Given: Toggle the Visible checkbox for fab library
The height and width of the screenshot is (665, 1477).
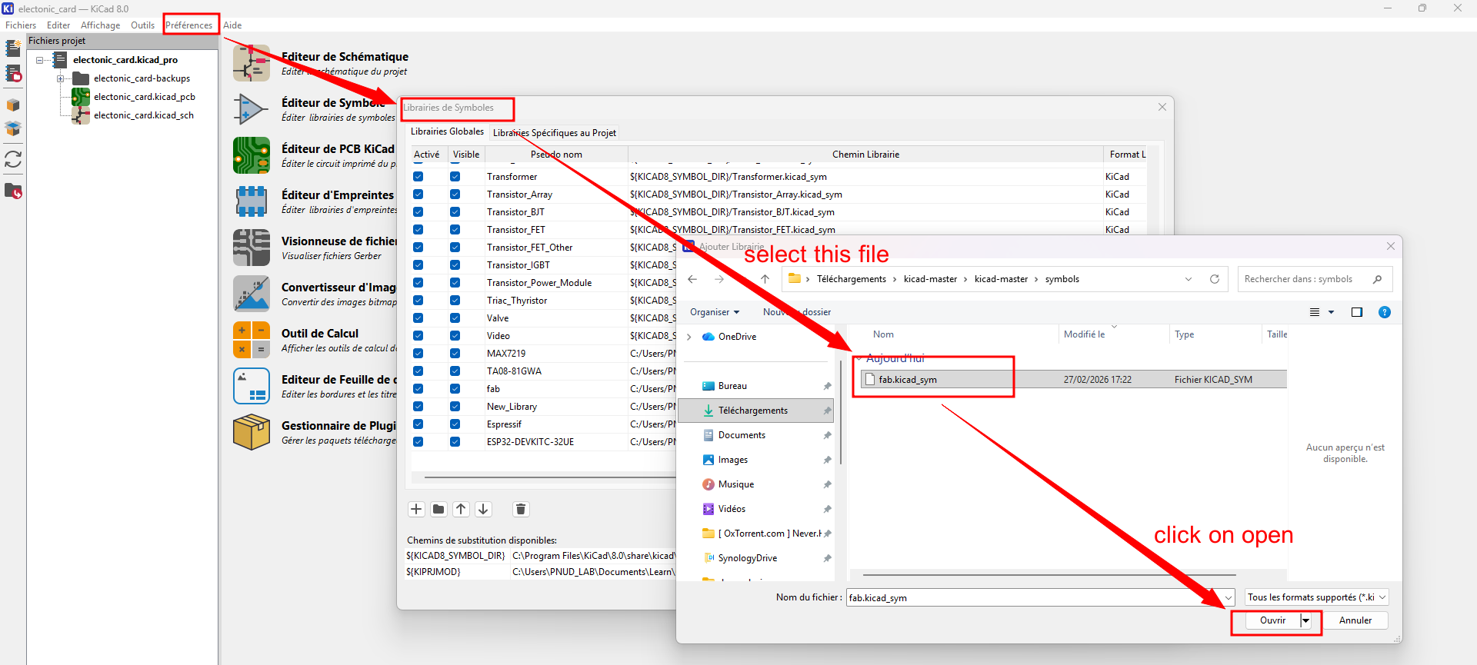Looking at the screenshot, I should tap(455, 389).
